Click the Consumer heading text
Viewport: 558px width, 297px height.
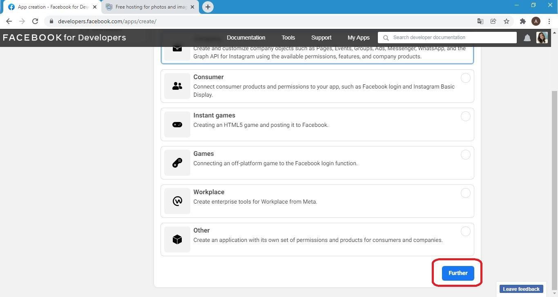(x=208, y=77)
